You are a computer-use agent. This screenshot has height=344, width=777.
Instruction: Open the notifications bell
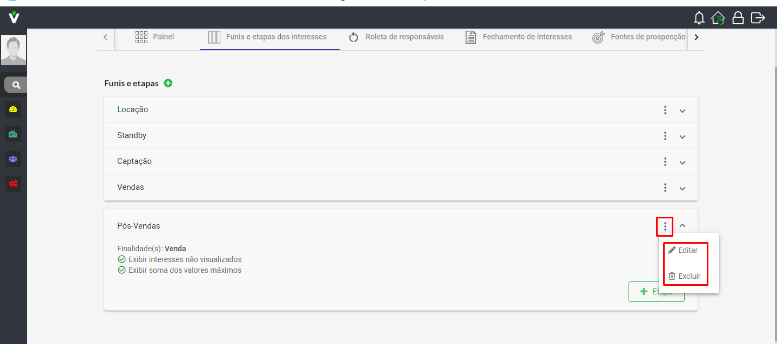click(699, 18)
